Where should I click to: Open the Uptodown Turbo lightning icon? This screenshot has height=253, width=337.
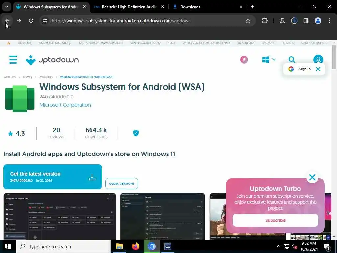244,60
